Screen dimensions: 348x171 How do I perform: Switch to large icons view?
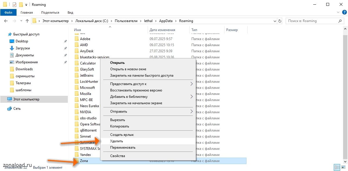(343, 168)
